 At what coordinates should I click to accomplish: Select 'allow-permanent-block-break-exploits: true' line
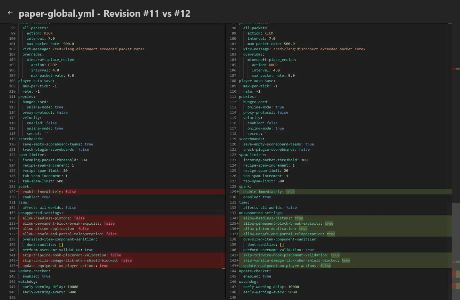[x=288, y=223]
